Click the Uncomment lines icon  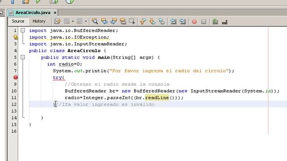(225, 22)
